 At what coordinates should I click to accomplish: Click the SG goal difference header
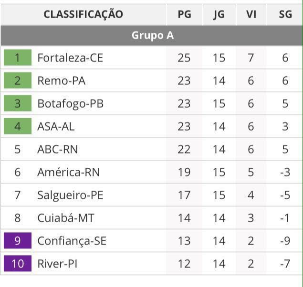point(285,14)
